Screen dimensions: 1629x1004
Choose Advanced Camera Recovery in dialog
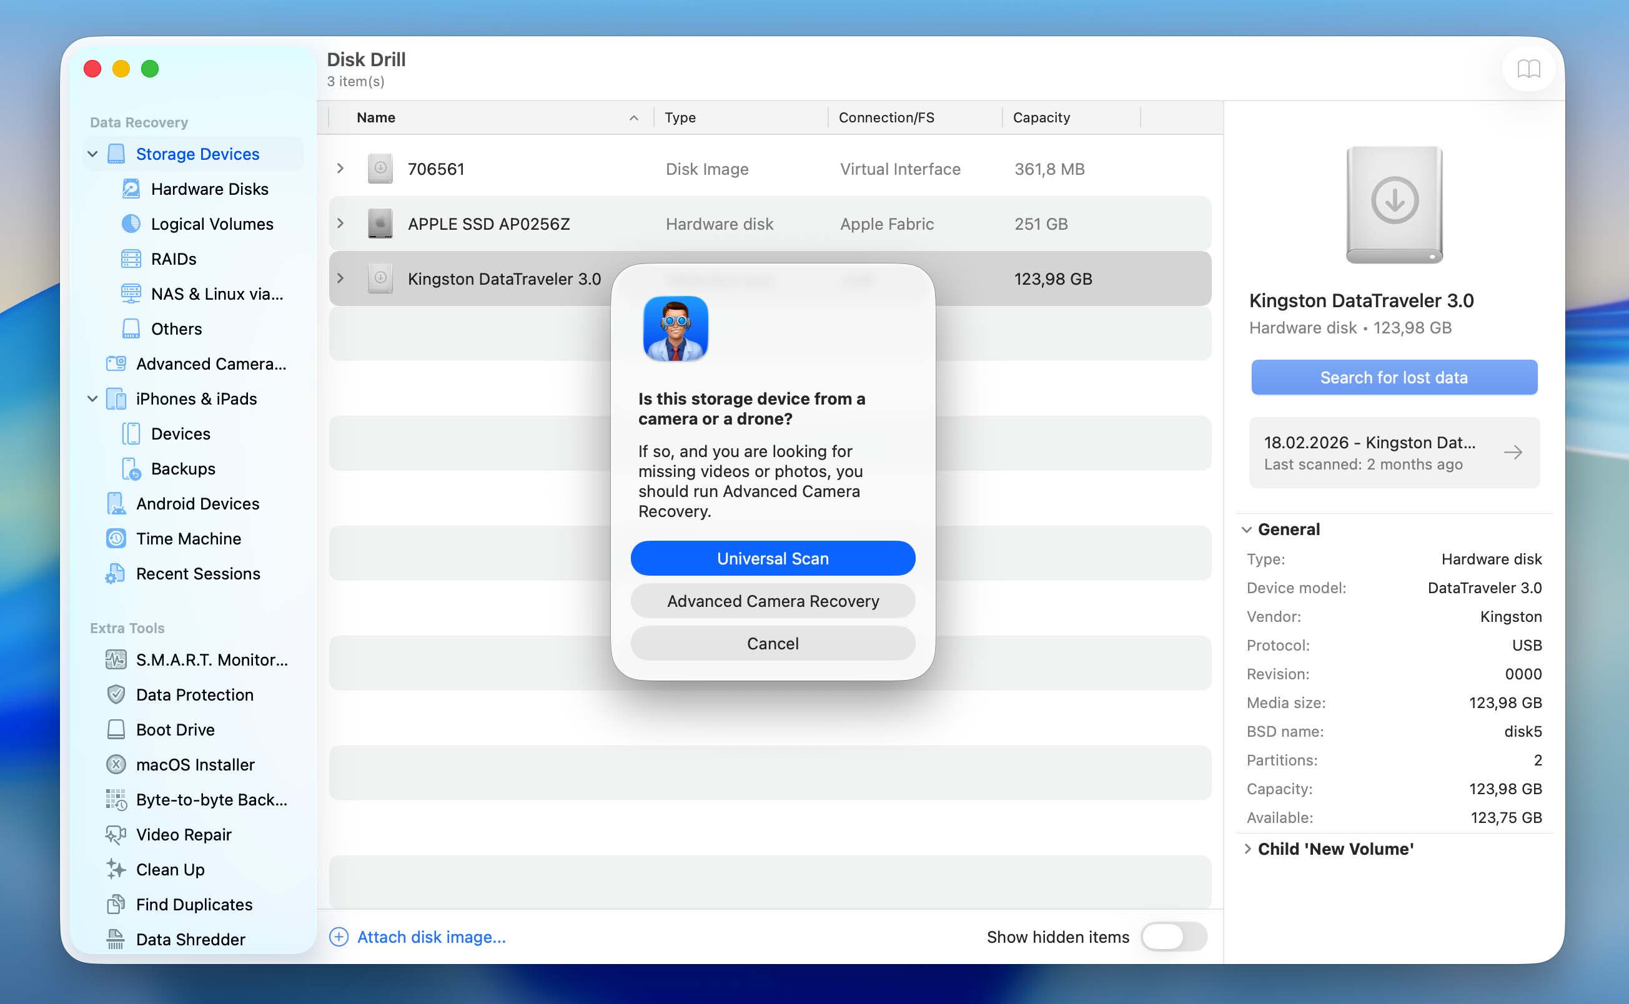click(773, 601)
